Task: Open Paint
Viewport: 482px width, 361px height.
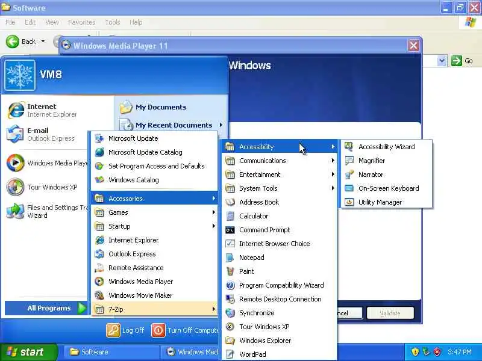Action: pyautogui.click(x=280, y=271)
